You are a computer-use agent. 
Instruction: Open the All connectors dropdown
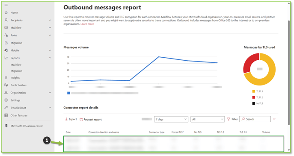(x=208, y=119)
